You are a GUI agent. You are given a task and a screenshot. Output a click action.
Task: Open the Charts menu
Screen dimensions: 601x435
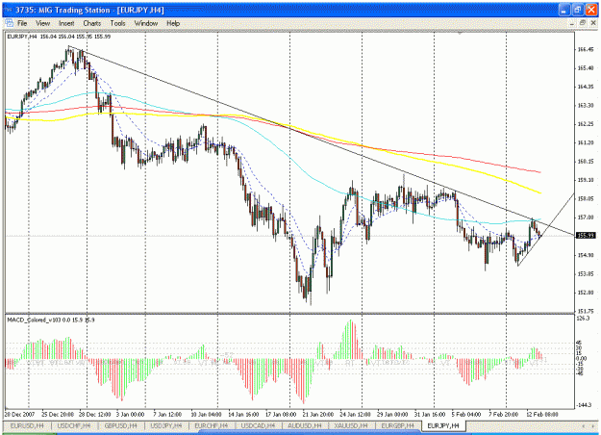[x=92, y=23]
